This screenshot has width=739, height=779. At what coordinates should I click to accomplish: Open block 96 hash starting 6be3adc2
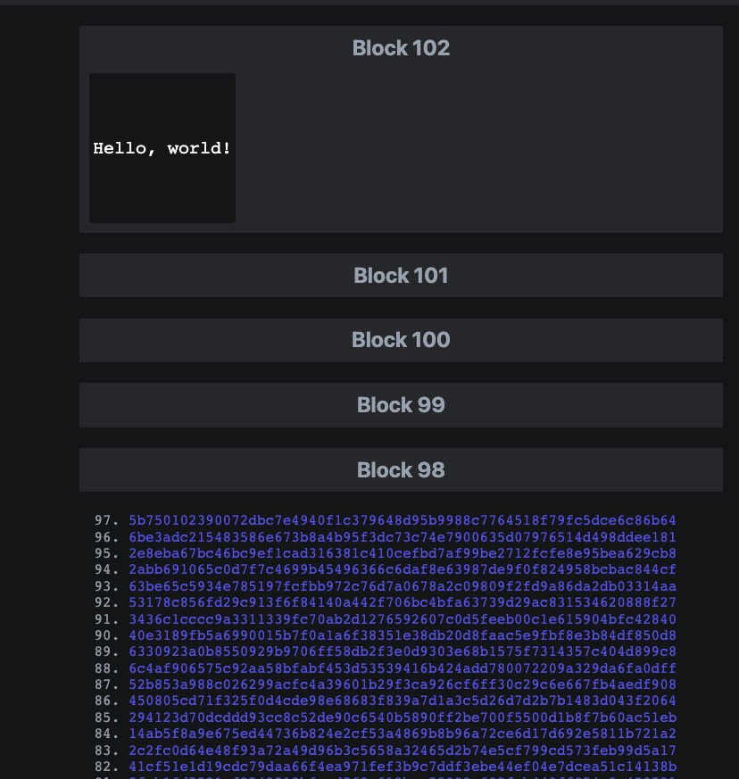pyautogui.click(x=403, y=537)
